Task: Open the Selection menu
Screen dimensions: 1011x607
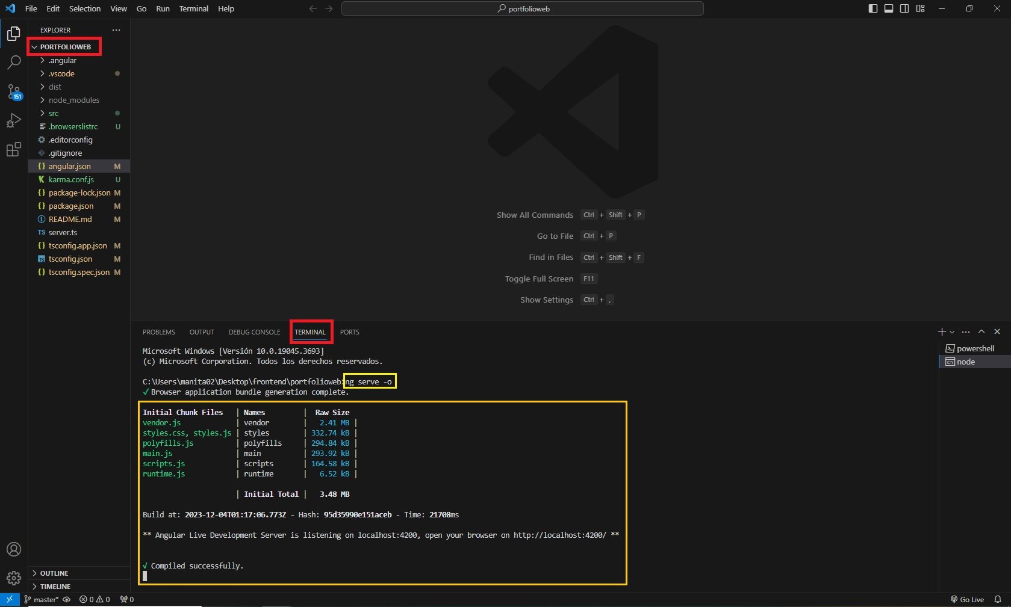Action: [x=85, y=8]
